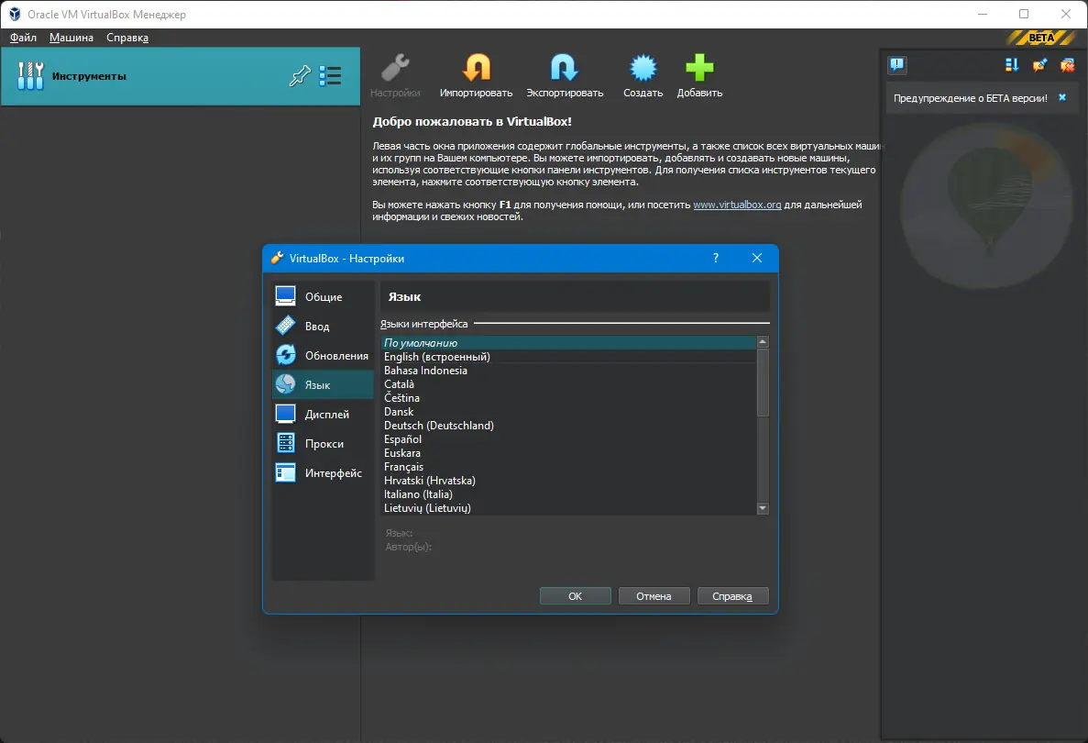The height and width of the screenshot is (743, 1088).
Task: Click the Инструменты tools icon
Action: pos(30,76)
